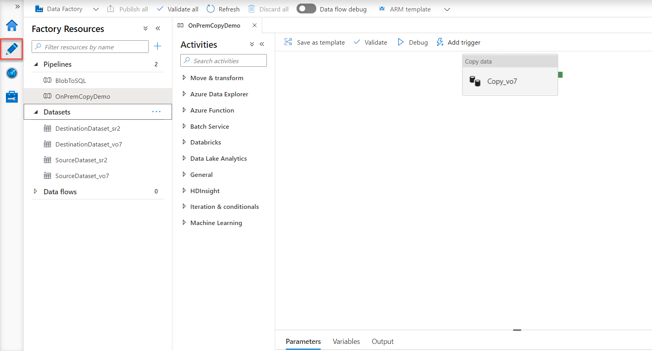Expand the Data Lake Analytics category
The image size is (652, 351).
(x=184, y=158)
